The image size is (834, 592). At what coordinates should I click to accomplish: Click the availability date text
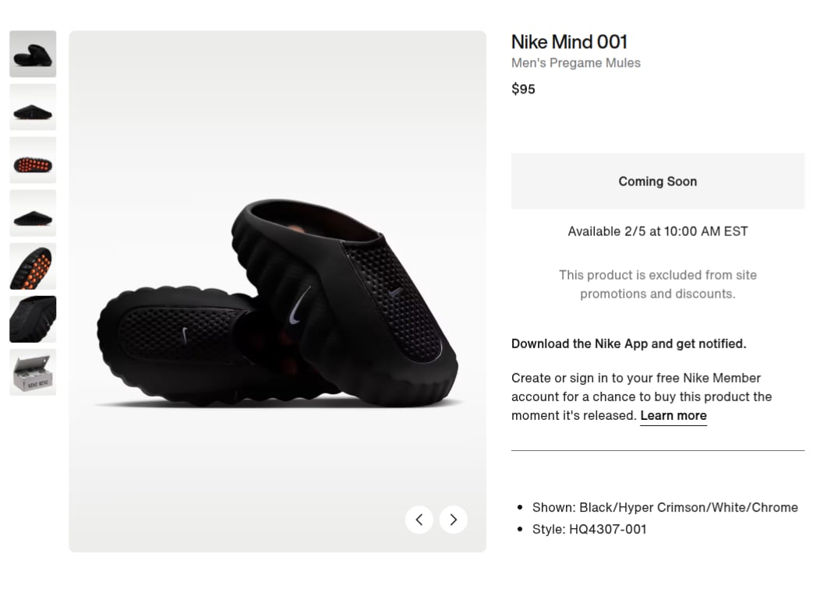click(657, 231)
